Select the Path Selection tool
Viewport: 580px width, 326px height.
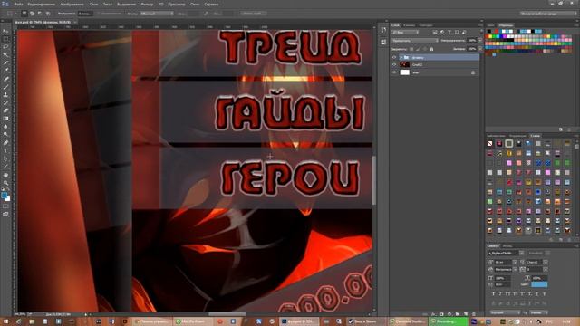pyautogui.click(x=5, y=159)
